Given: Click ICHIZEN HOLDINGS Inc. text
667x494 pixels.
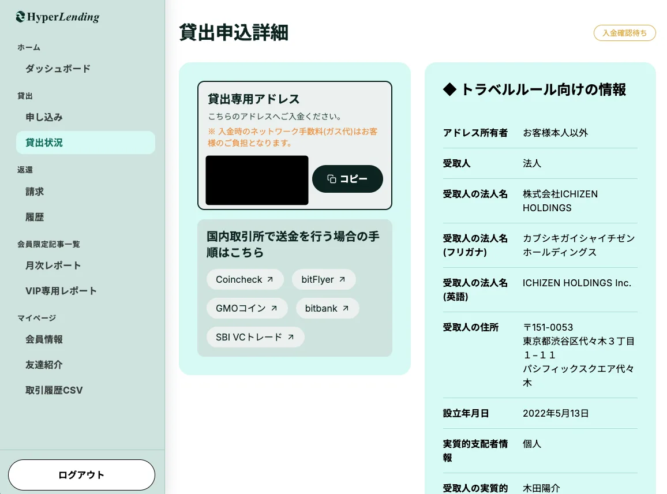Looking at the screenshot, I should [x=577, y=283].
